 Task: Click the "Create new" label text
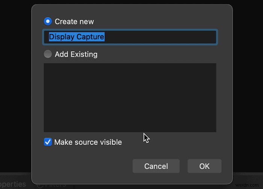tap(74, 21)
